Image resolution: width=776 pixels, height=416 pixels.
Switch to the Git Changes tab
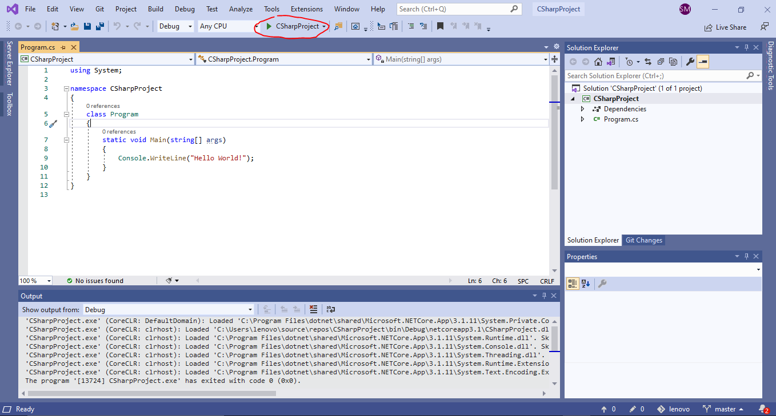click(x=643, y=240)
